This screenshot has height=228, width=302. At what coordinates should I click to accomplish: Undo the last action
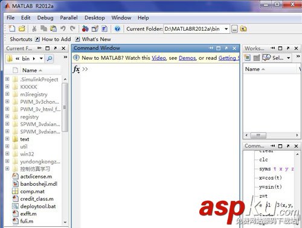click(x=63, y=29)
